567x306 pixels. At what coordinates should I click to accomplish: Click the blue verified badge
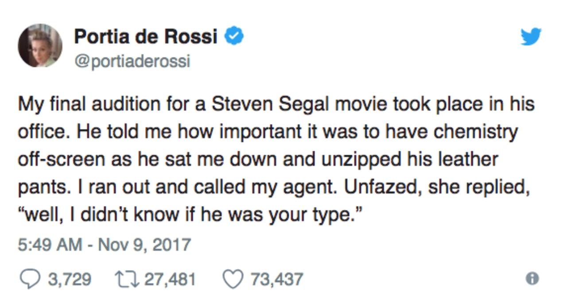[x=234, y=37]
